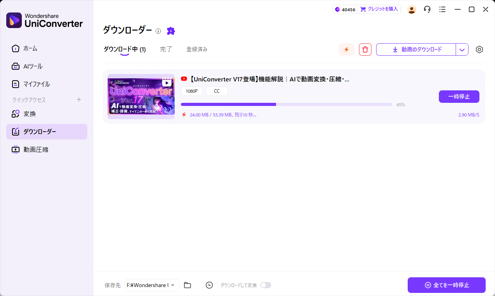Open the task list menu icon top right
Image resolution: width=495 pixels, height=296 pixels.
click(442, 9)
